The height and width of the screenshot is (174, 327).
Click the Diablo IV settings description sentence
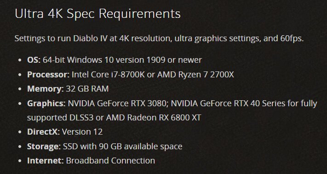click(159, 38)
